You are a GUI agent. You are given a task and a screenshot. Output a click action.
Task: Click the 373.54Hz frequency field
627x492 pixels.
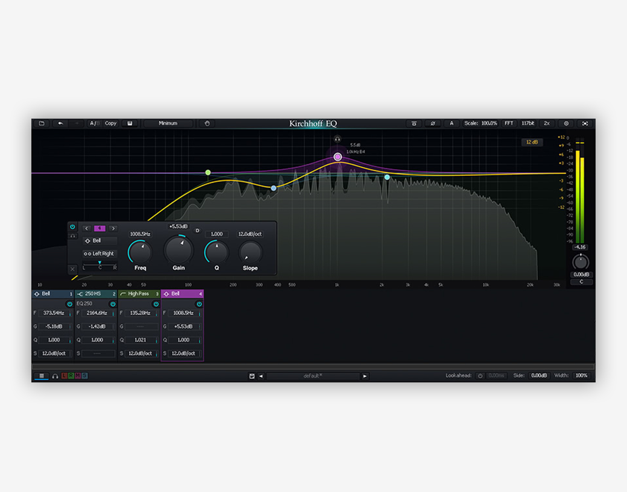pyautogui.click(x=54, y=313)
